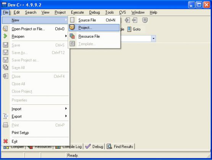
Task: Open the Debug menu in menu bar
Action: pyautogui.click(x=95, y=13)
